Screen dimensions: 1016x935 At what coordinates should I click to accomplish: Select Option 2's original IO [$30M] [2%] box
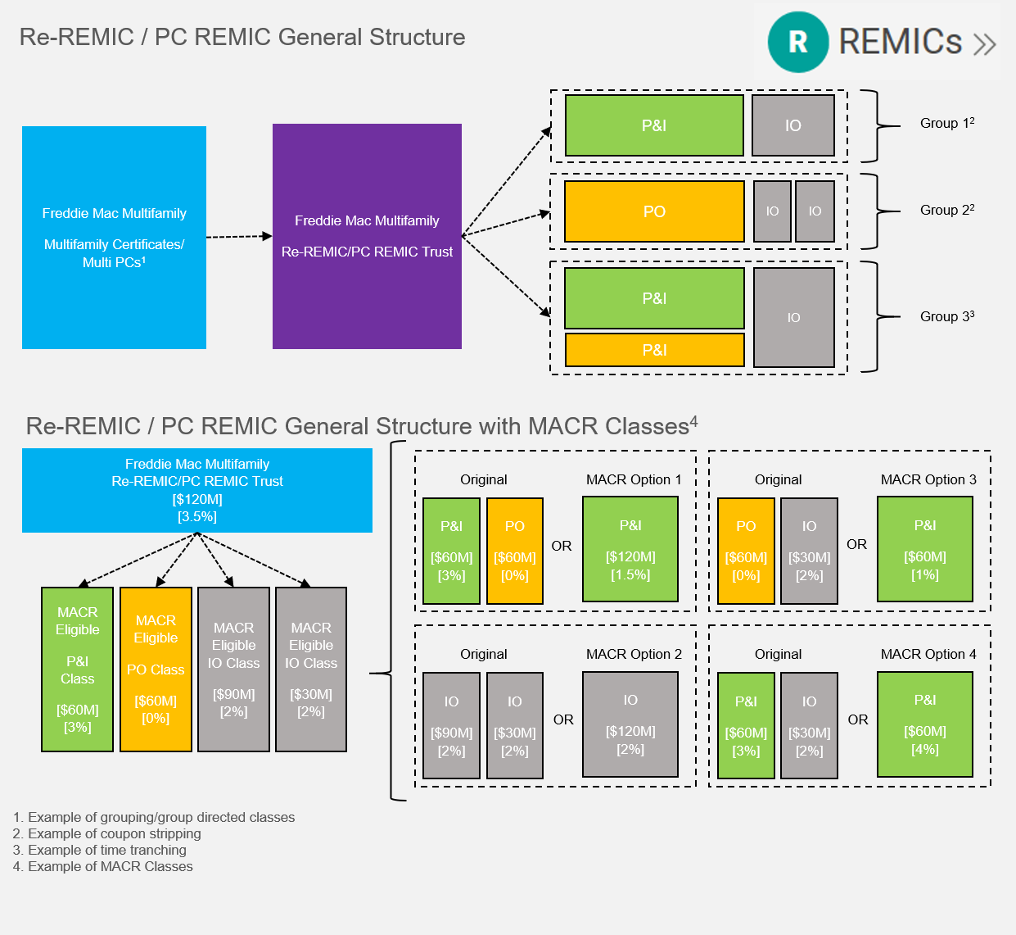coord(514,725)
